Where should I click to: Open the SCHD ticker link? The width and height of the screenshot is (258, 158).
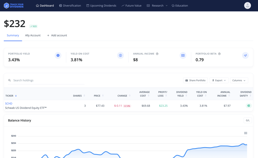[9, 103]
